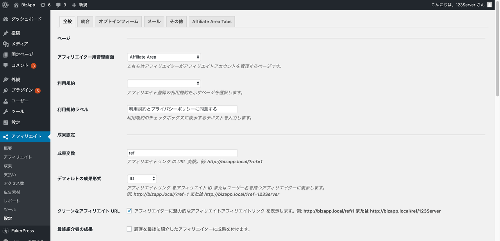Click the ユーザー person icon
The image size is (500, 241).
[x=5, y=101]
